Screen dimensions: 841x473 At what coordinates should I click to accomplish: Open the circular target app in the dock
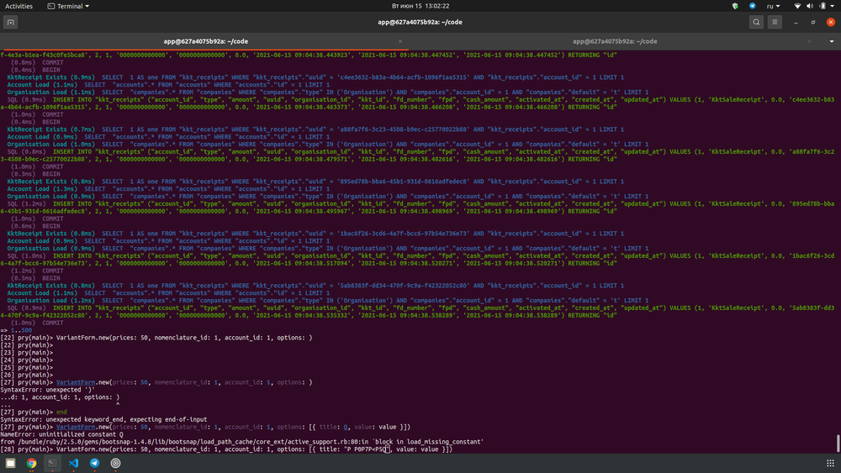click(115, 463)
